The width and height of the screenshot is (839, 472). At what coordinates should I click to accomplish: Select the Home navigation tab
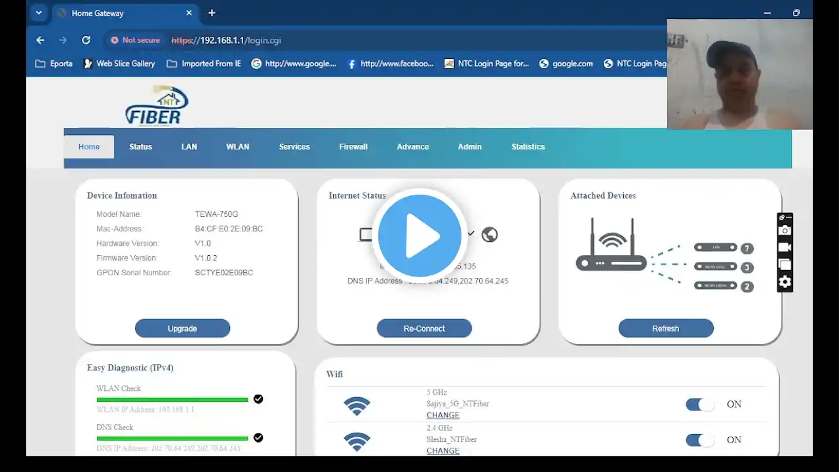coord(89,147)
